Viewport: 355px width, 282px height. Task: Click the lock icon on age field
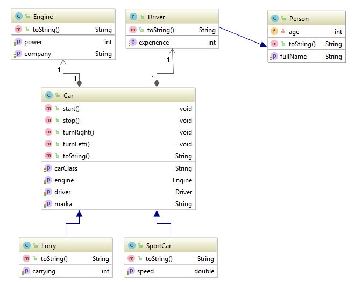[x=283, y=32]
